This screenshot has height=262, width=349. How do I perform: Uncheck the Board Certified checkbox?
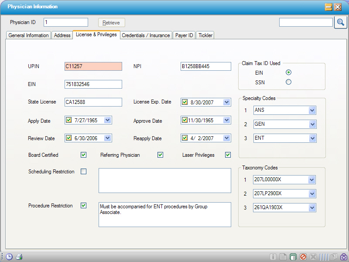(83, 155)
